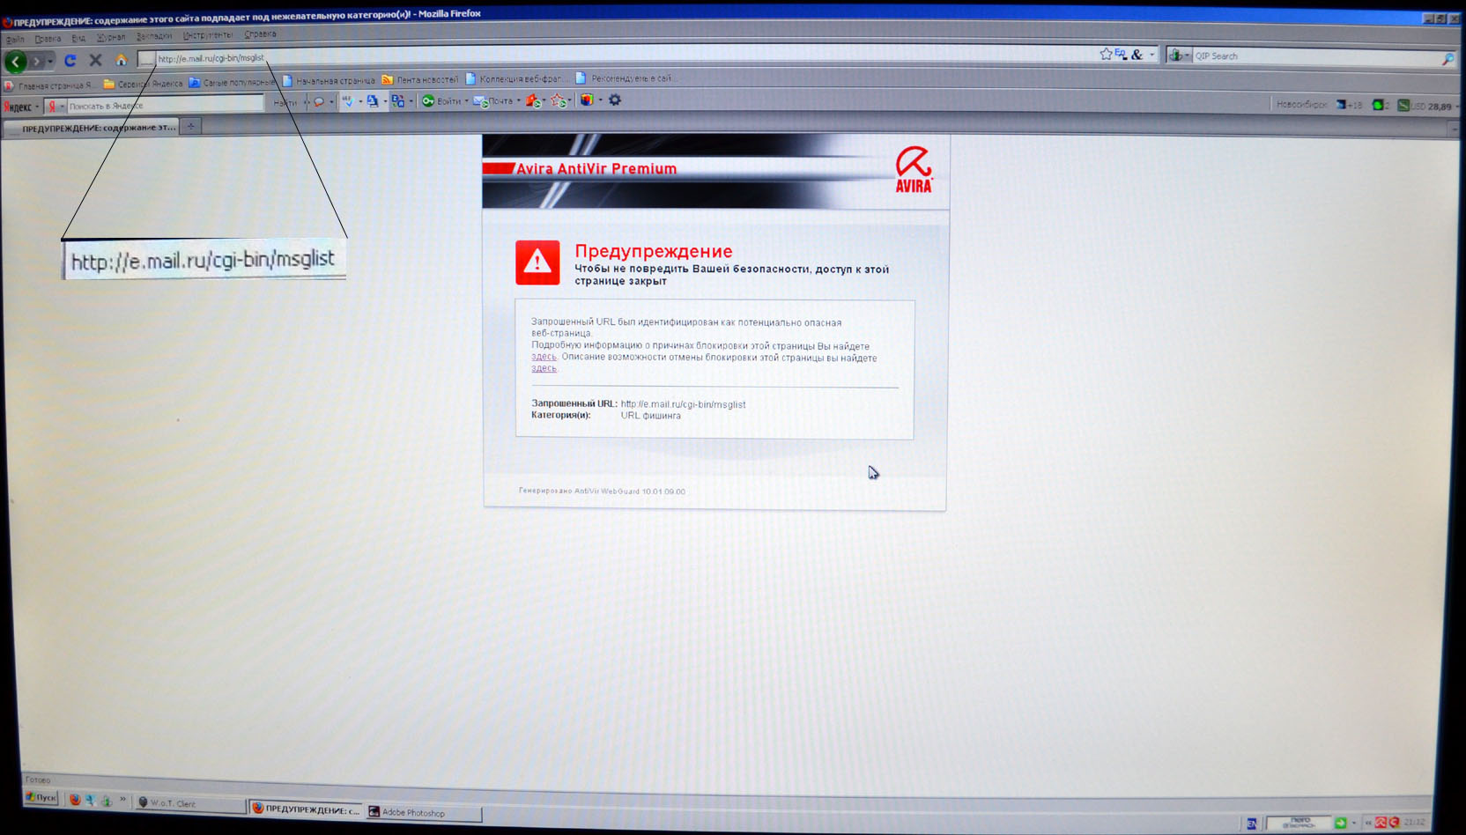Click the red warning triangle icon
1466x835 pixels.
point(537,262)
